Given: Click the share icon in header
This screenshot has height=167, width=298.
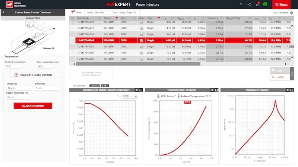Looking at the screenshot, I should point(249,4).
